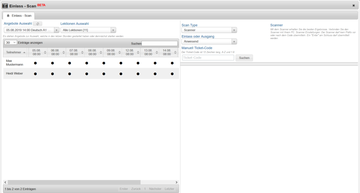Toggle Heidi Weber's attendance dot for 06.08.

[52, 74]
